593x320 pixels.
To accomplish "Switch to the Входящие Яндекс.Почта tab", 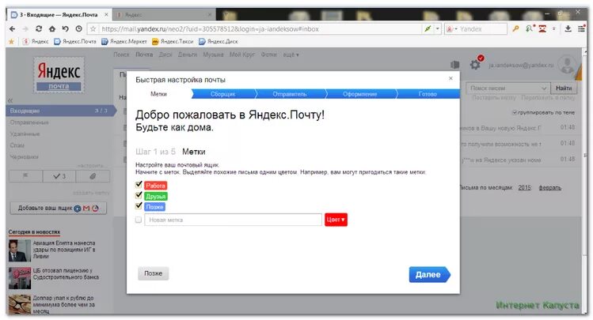I will point(59,15).
